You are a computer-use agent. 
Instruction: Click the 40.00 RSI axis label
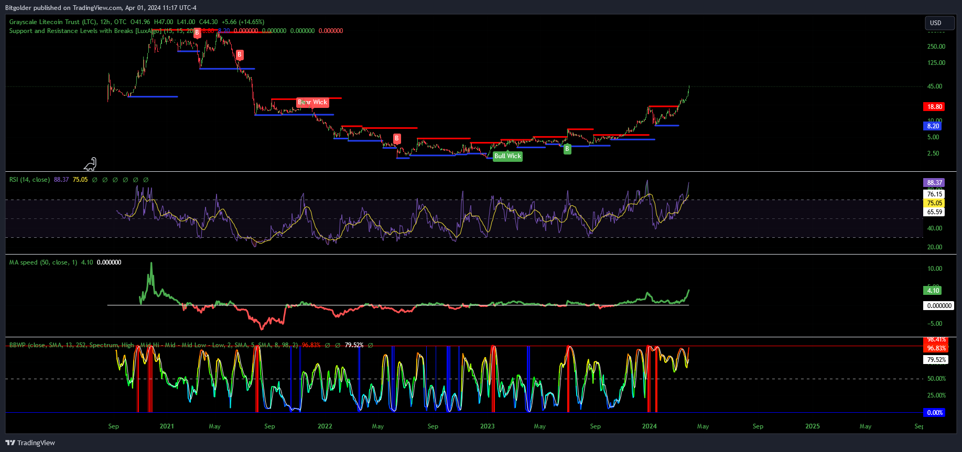coord(934,228)
